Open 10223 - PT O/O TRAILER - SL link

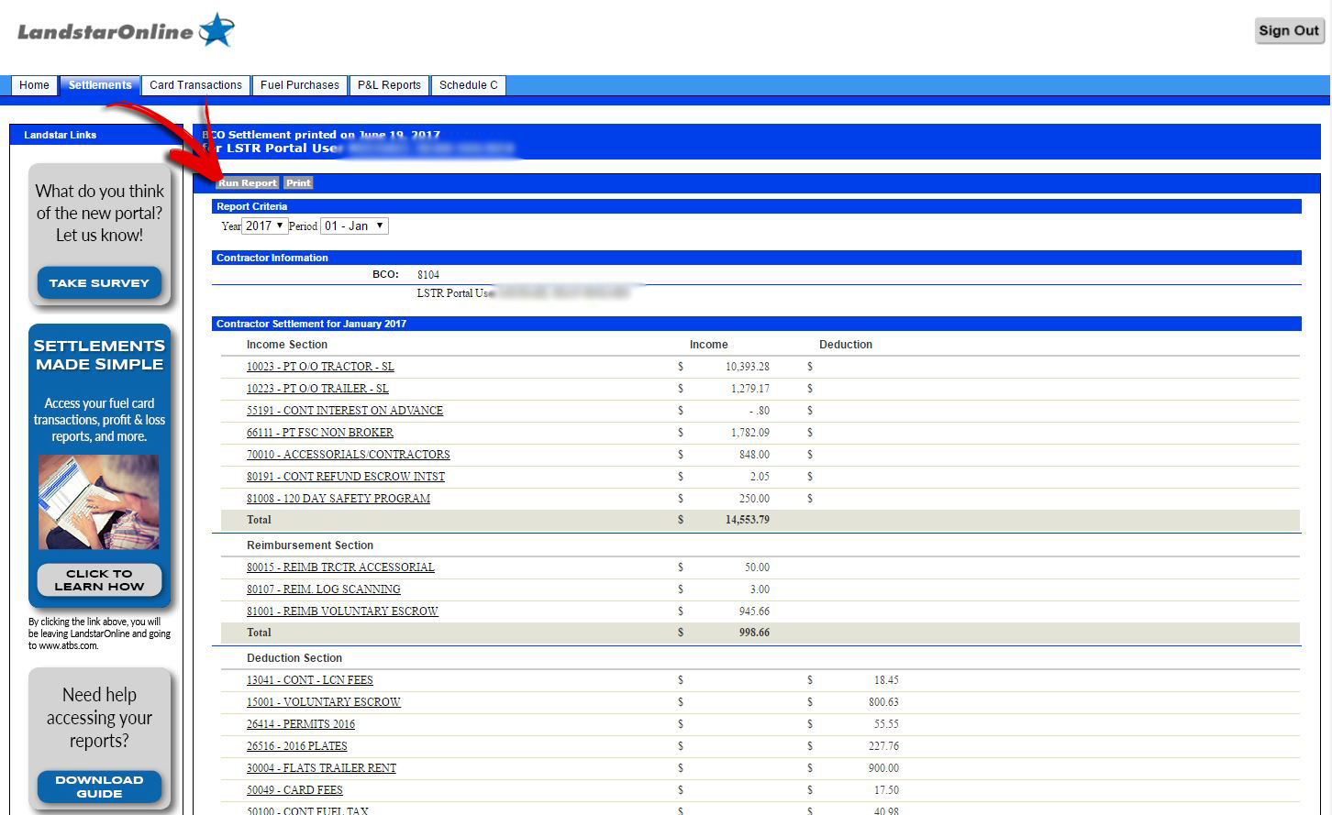click(317, 389)
